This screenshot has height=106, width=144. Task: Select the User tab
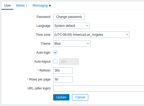tap(7, 6)
